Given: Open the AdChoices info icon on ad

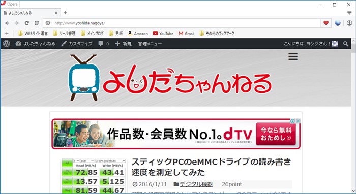Looking at the screenshot, I should (x=292, y=121).
